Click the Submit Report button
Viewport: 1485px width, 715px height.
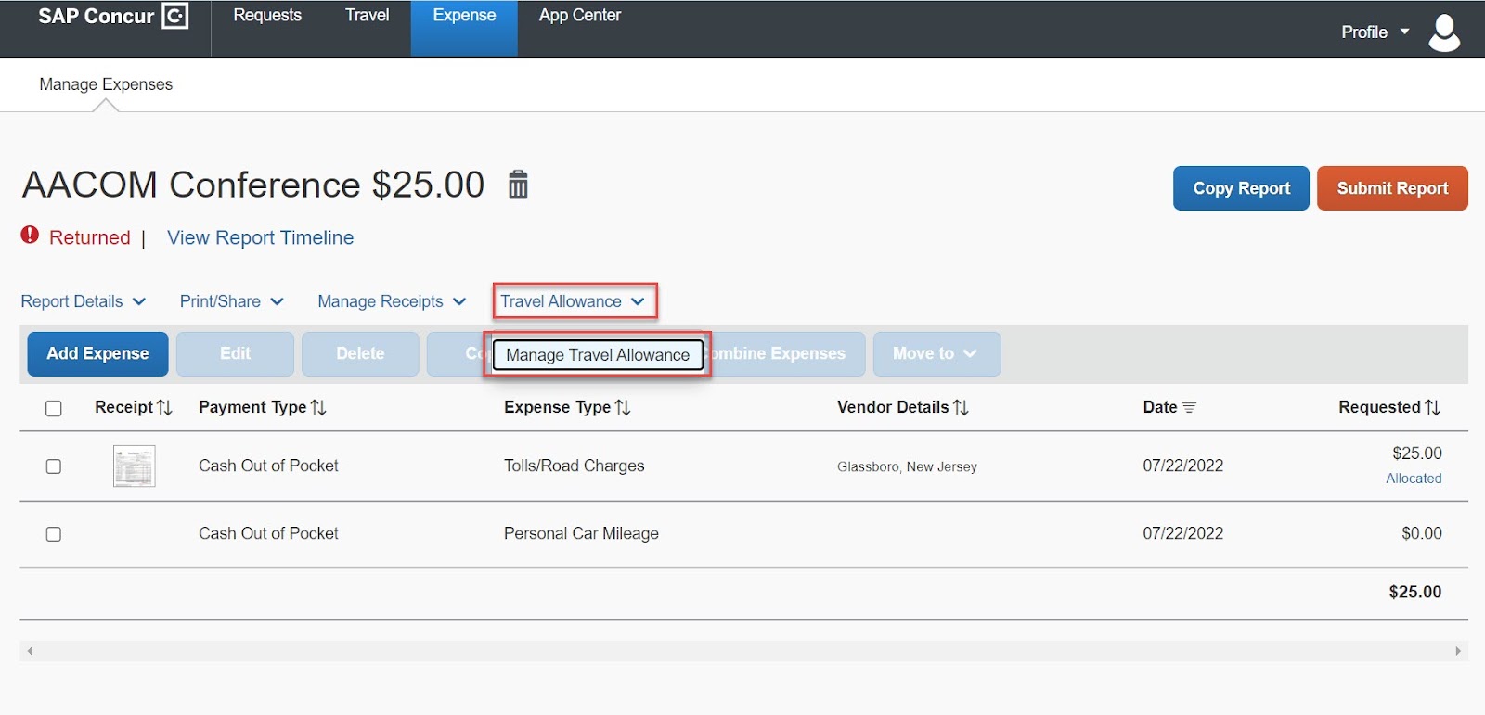tap(1392, 188)
